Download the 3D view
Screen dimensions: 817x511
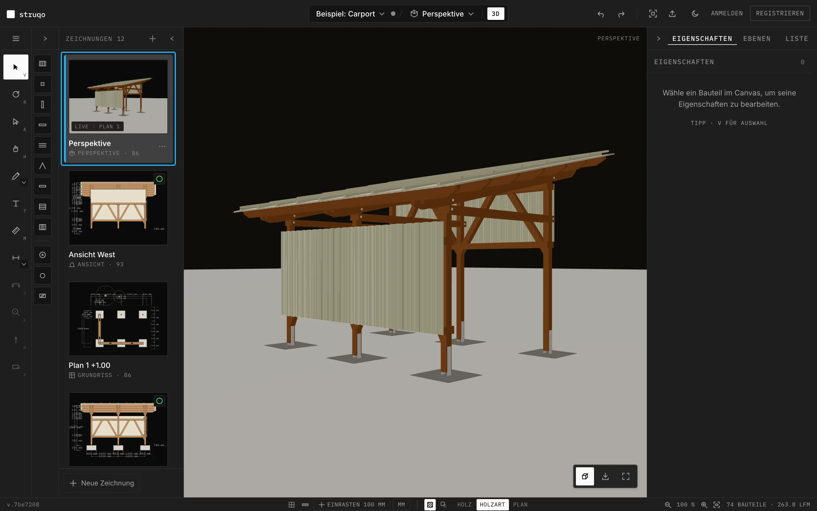tap(605, 476)
